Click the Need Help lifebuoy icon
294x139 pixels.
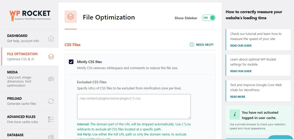192,45
